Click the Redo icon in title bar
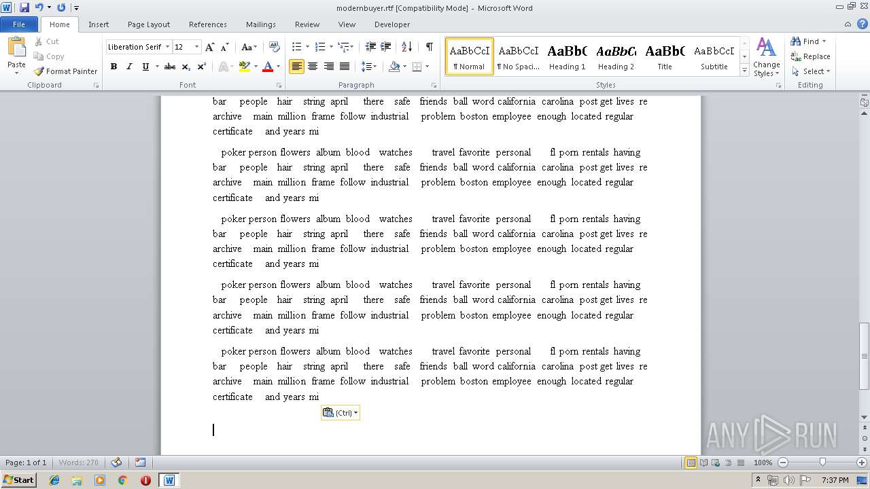 61,7
